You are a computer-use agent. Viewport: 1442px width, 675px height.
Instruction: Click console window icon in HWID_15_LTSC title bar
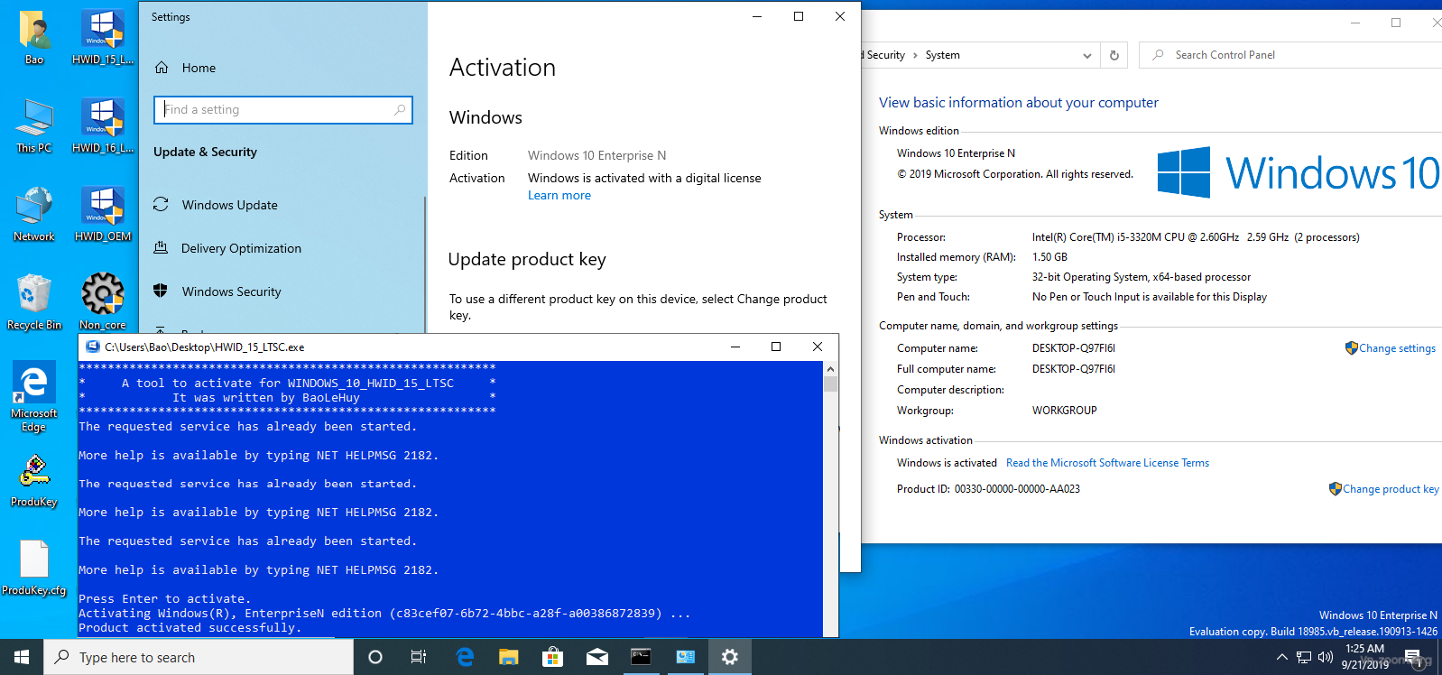point(92,347)
